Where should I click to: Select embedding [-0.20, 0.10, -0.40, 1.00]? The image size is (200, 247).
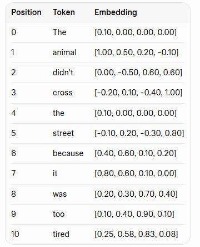[138, 93]
